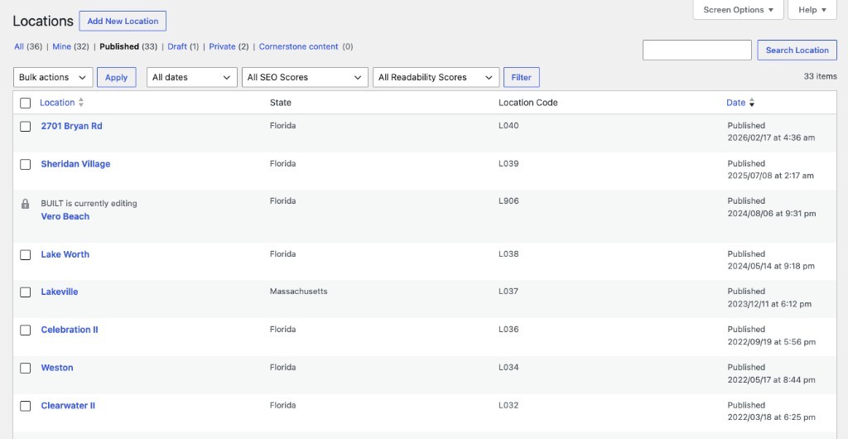Click the 2026/02/17 at 4:36 am date
Image resolution: width=848 pixels, height=439 pixels.
(x=771, y=137)
